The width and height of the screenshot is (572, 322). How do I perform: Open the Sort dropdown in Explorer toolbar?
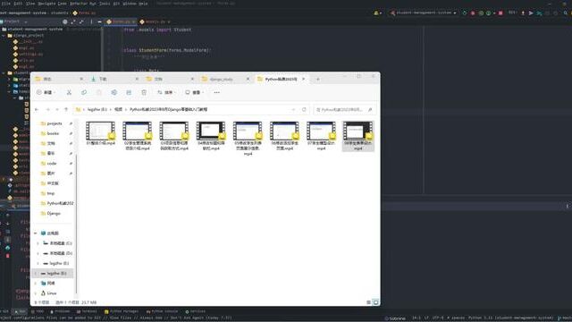click(166, 92)
